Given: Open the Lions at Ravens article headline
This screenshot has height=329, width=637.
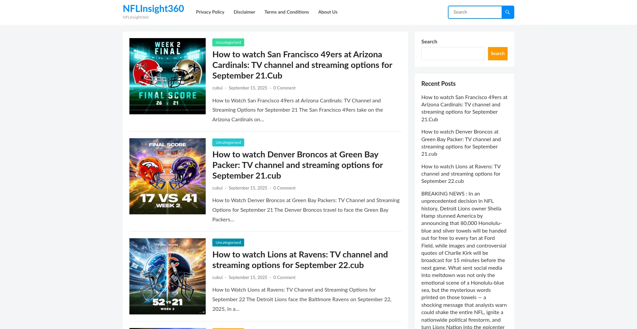Looking at the screenshot, I should tap(300, 260).
